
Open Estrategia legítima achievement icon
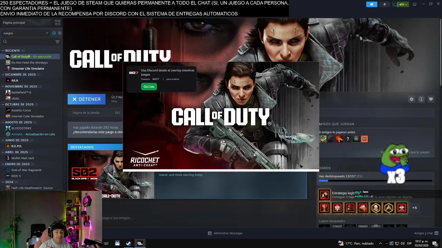click(324, 195)
